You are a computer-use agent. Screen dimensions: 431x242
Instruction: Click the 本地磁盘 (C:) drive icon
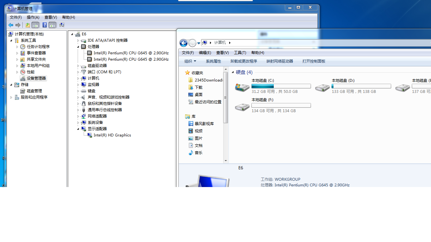click(x=242, y=87)
